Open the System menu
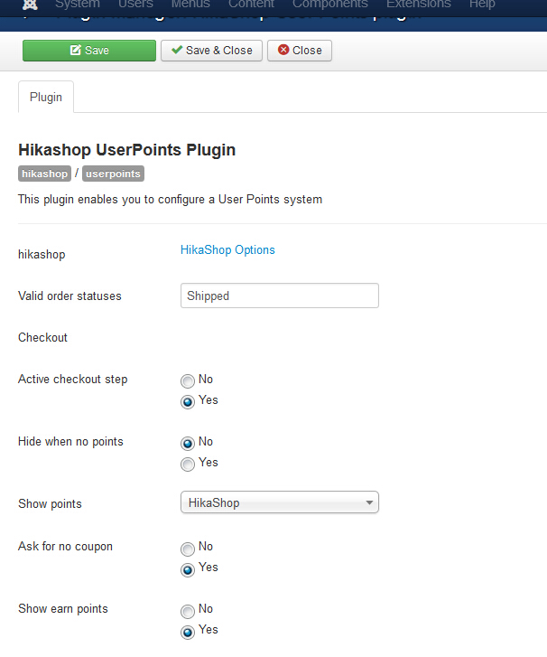547x657 pixels. [78, 5]
